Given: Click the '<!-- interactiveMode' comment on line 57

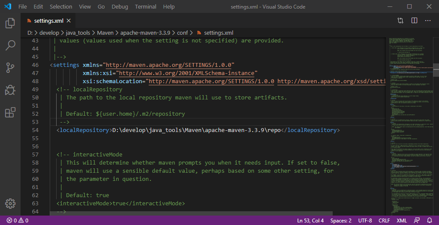Looking at the screenshot, I should click(89, 154).
